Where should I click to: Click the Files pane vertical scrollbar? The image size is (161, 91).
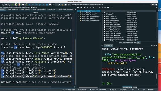coord(157,19)
